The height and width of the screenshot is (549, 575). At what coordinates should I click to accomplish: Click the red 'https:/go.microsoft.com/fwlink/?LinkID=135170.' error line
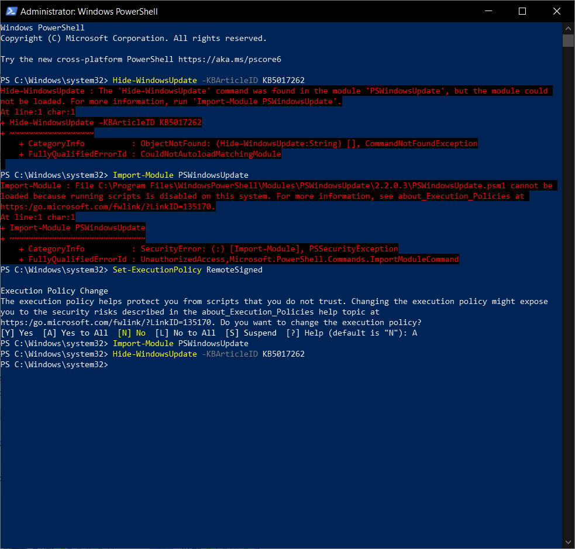(108, 207)
